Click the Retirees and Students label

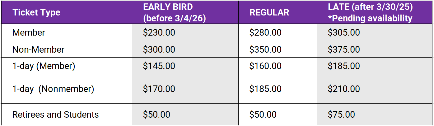(x=55, y=115)
